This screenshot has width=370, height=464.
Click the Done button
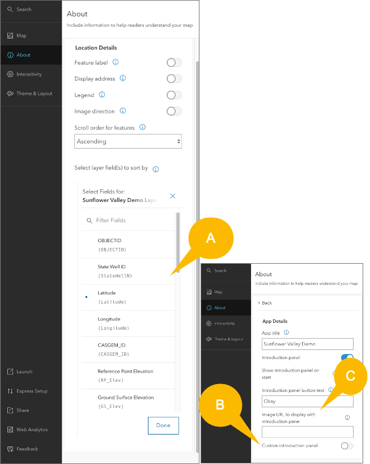click(x=163, y=425)
